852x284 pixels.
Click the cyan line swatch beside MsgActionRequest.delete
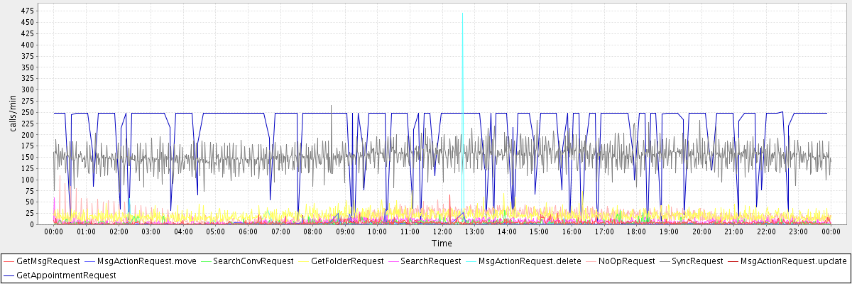(471, 261)
